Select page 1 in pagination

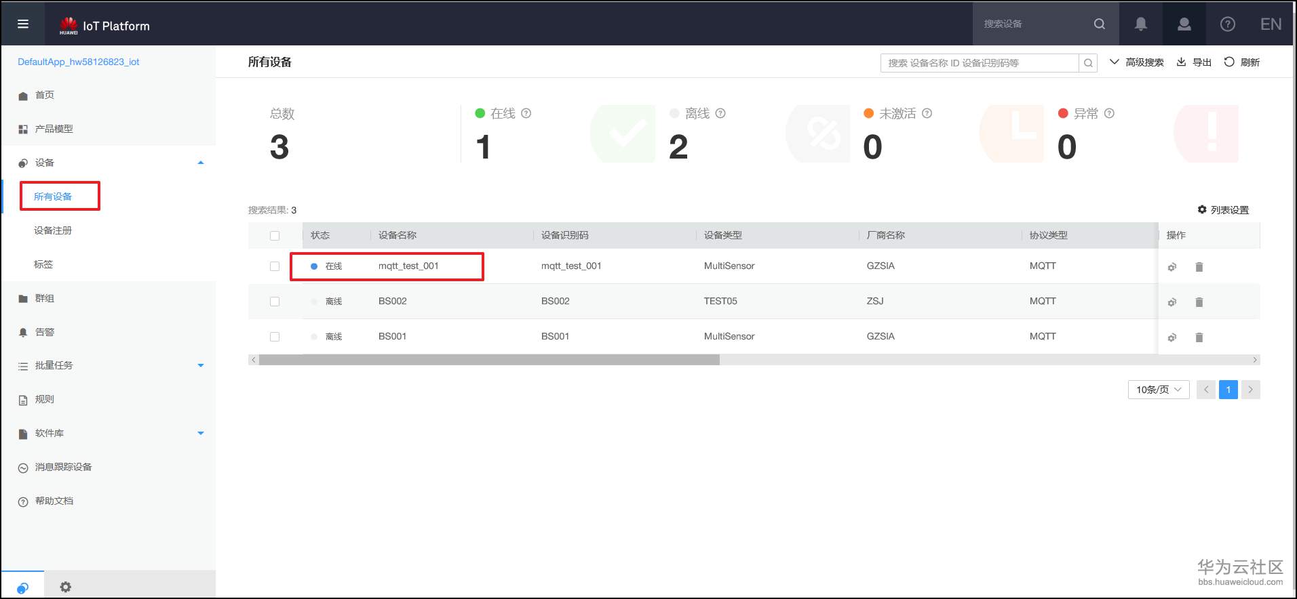pos(1228,390)
